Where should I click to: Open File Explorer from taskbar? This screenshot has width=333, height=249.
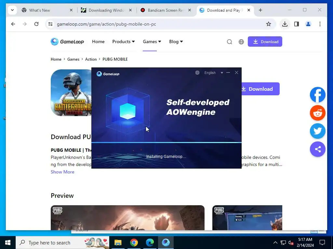pyautogui.click(x=118, y=243)
